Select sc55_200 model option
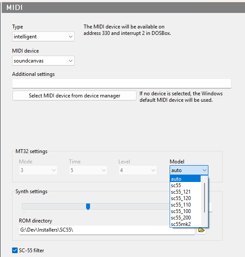The image size is (245, 257). click(x=185, y=218)
